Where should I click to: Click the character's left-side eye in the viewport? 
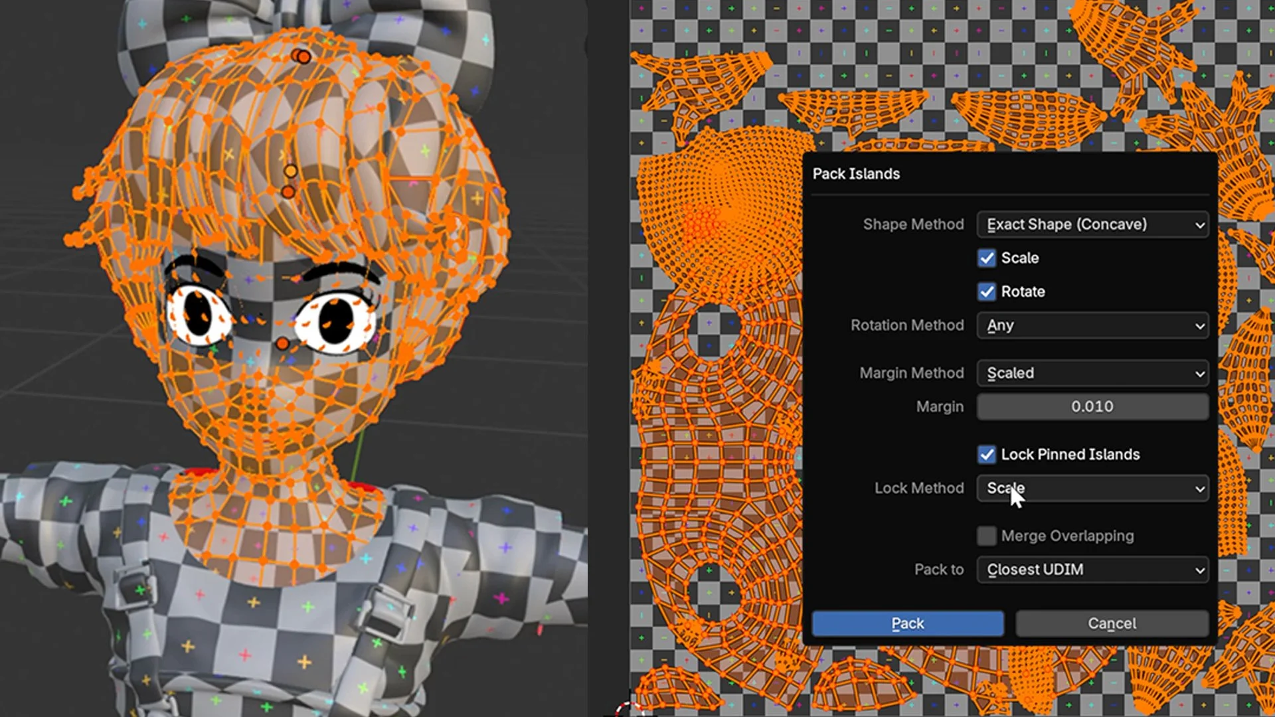pos(197,313)
